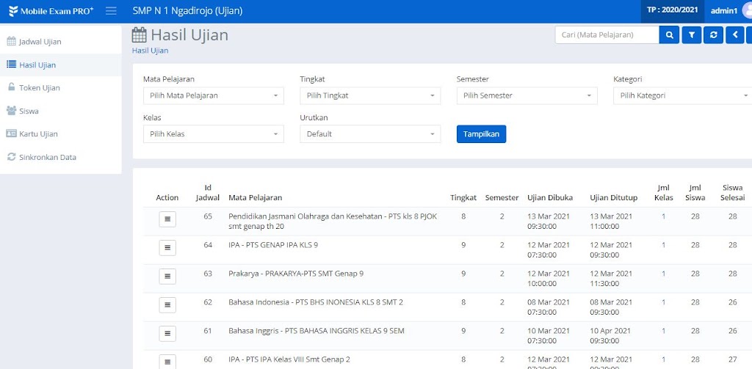Open action menu for jadwal 62
Image resolution: width=752 pixels, height=369 pixels.
pos(167,304)
